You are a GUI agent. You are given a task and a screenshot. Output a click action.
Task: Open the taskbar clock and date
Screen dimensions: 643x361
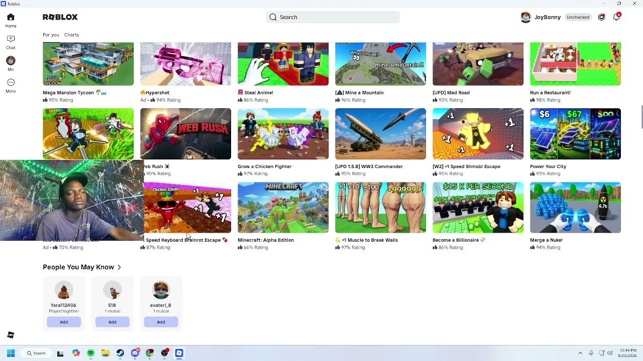tap(627, 353)
